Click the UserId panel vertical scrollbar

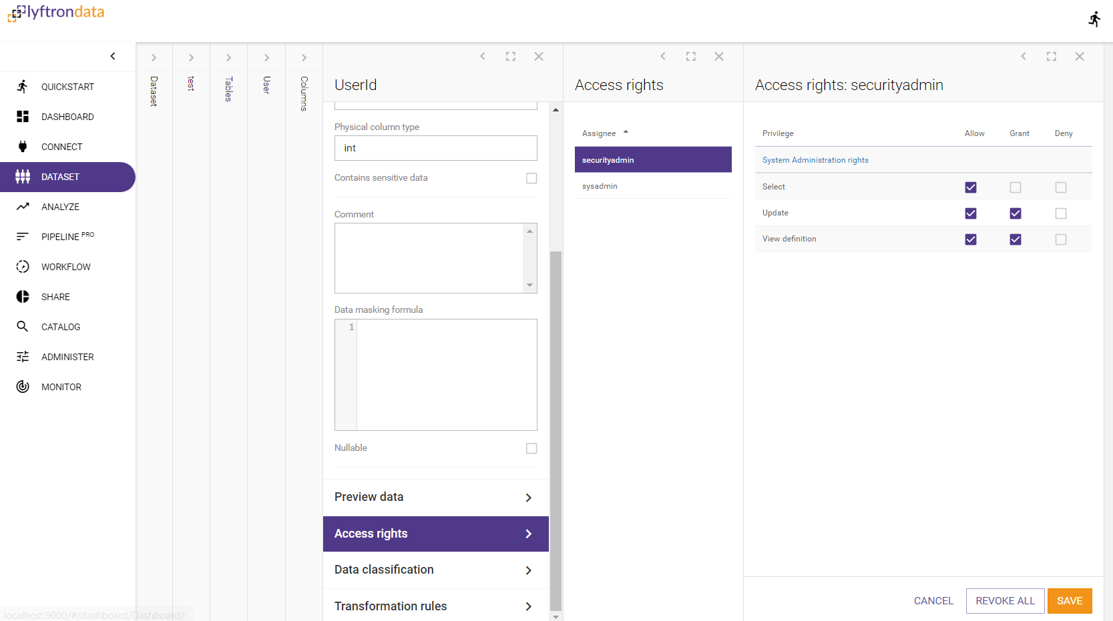click(555, 431)
